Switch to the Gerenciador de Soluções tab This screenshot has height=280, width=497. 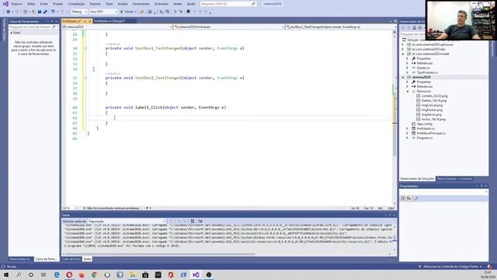[417, 179]
